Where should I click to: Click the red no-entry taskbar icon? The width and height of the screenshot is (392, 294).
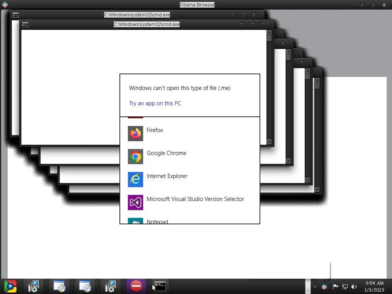tap(136, 286)
